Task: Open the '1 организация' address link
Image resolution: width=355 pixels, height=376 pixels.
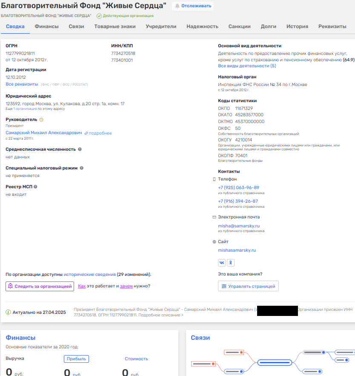Action: (25, 109)
